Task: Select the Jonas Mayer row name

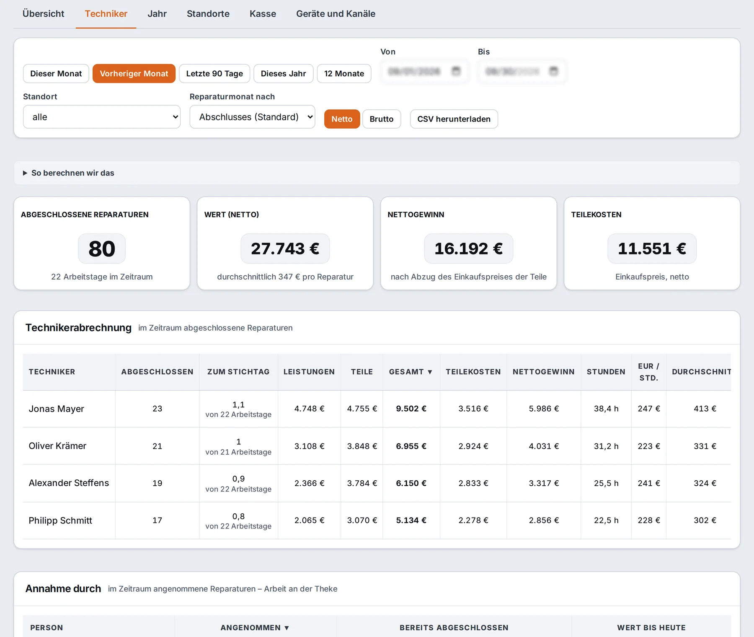Action: pyautogui.click(x=56, y=409)
